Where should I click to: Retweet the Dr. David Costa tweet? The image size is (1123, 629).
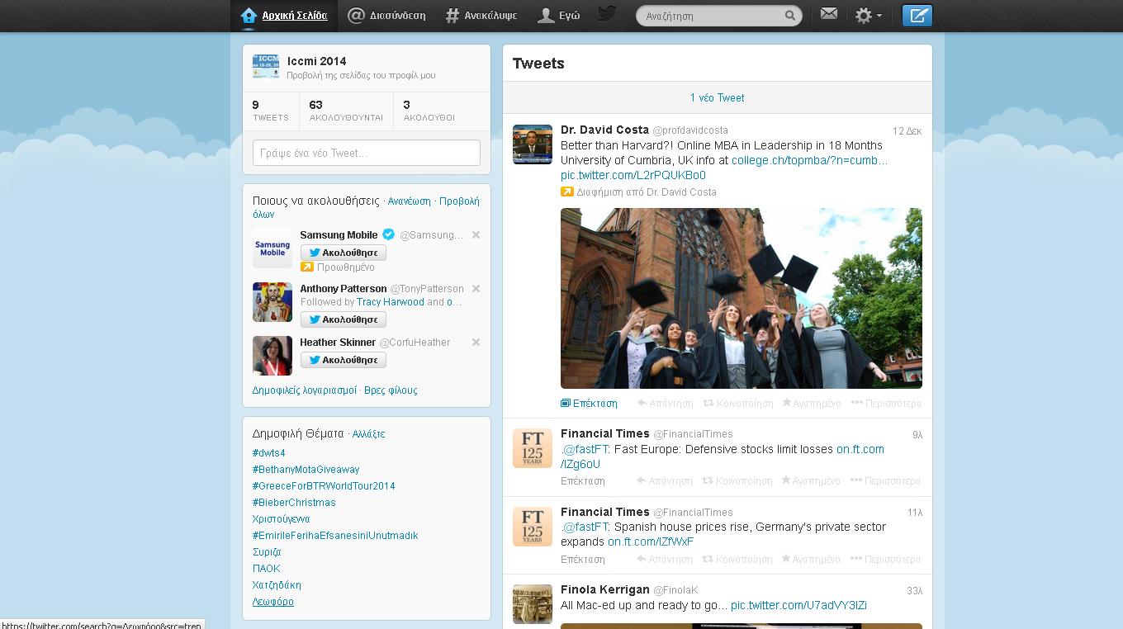click(x=738, y=404)
